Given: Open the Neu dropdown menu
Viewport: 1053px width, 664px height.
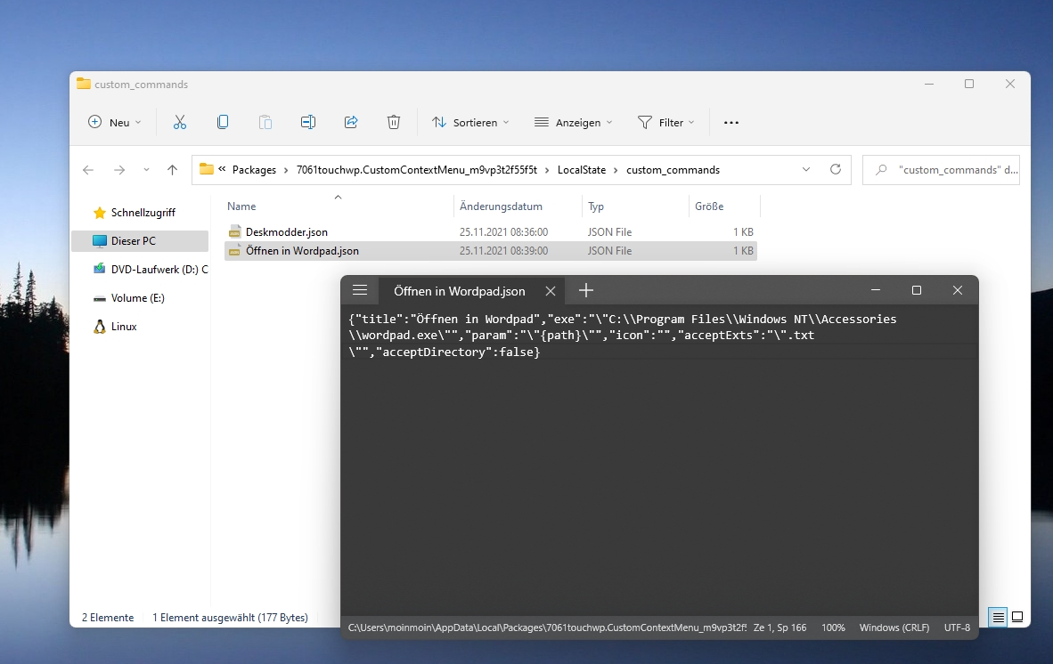Looking at the screenshot, I should click(115, 122).
